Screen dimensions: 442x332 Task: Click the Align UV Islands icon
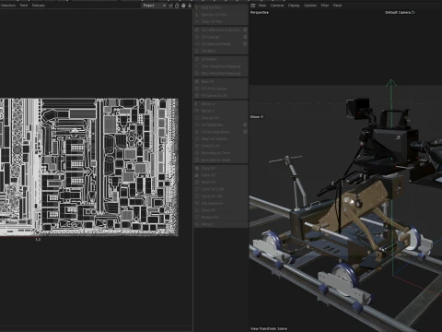[197, 139]
